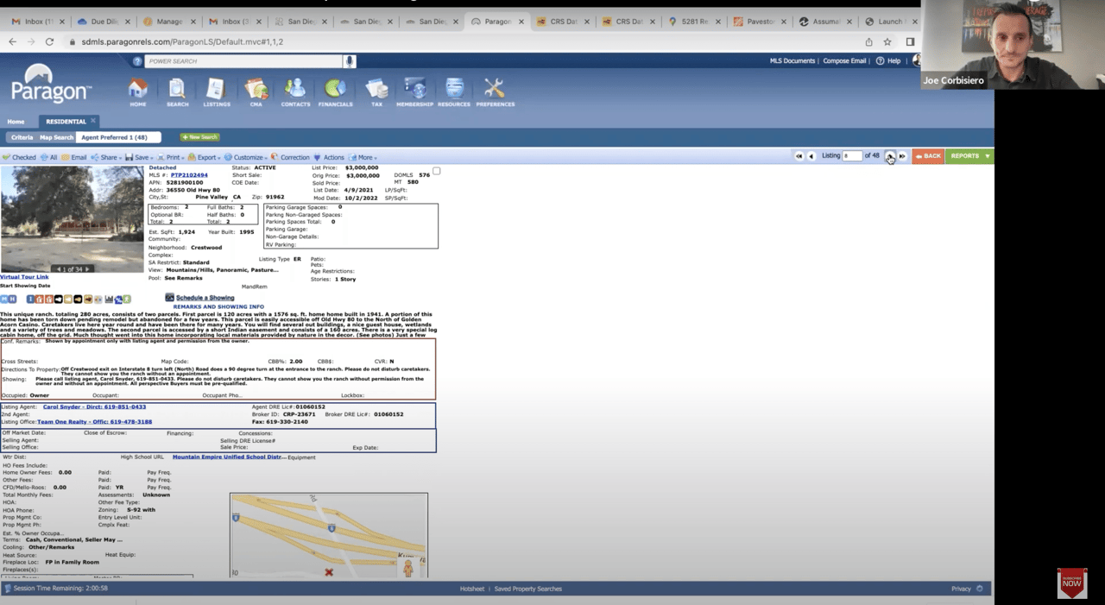The height and width of the screenshot is (605, 1105).
Task: Advance to the next listing
Action: (x=889, y=156)
